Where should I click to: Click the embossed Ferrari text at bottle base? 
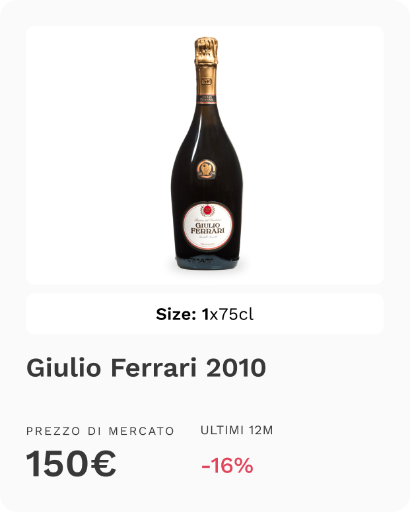[199, 261]
